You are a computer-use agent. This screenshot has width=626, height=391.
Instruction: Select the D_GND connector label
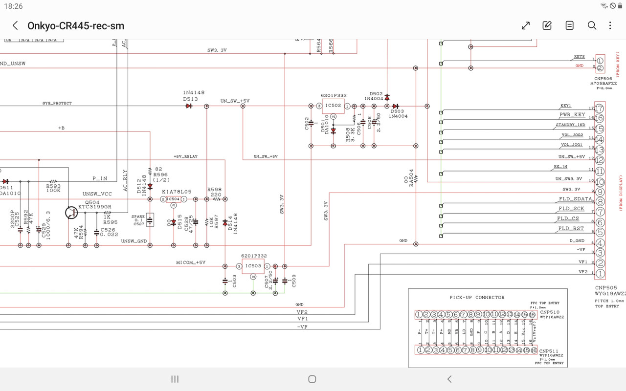(577, 241)
